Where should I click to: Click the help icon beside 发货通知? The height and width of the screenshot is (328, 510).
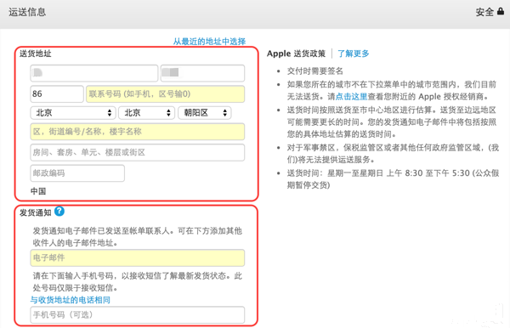pos(59,212)
